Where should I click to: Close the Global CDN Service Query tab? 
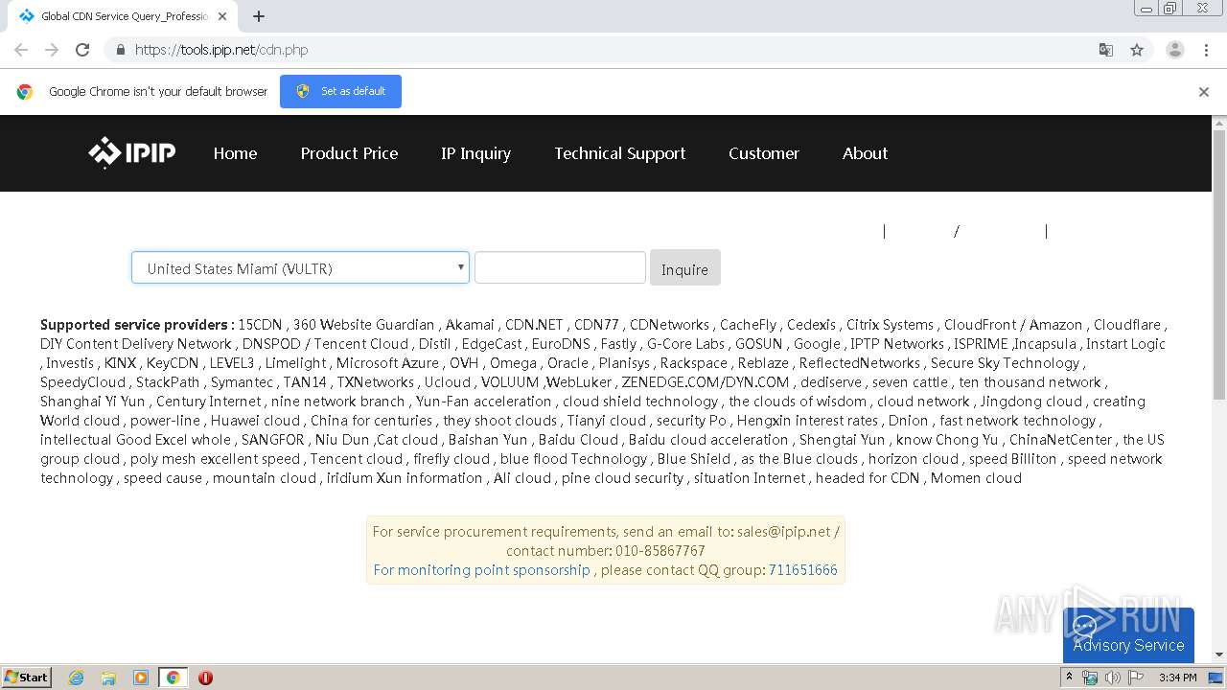(x=222, y=16)
